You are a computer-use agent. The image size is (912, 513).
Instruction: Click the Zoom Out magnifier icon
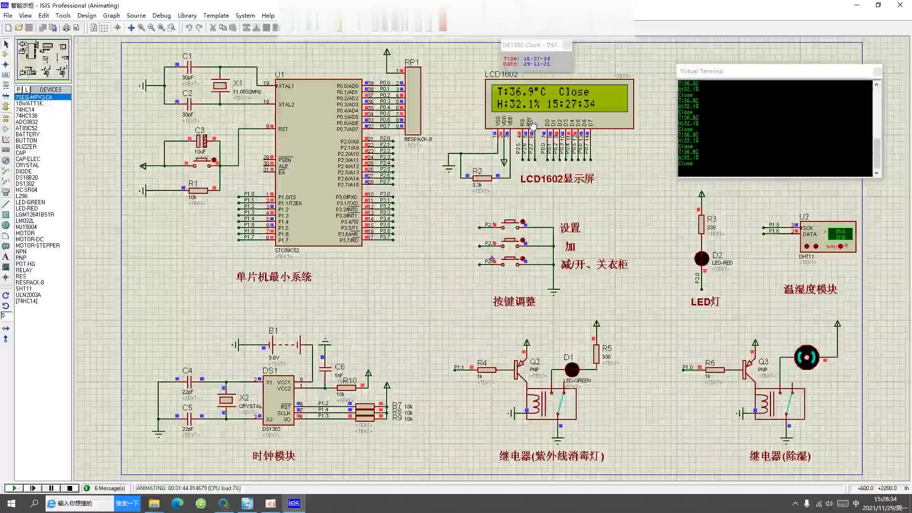(x=151, y=28)
